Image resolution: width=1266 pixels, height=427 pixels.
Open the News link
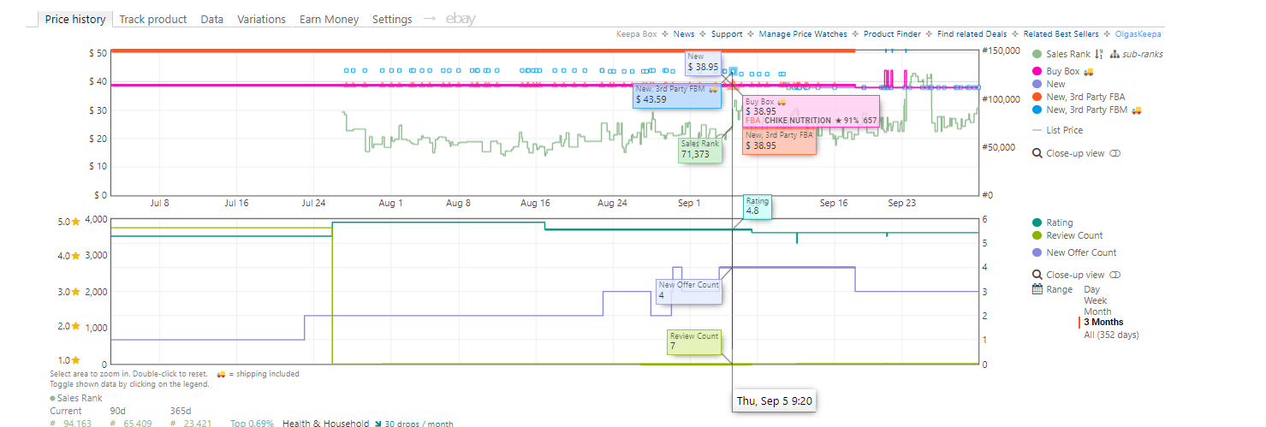point(684,34)
